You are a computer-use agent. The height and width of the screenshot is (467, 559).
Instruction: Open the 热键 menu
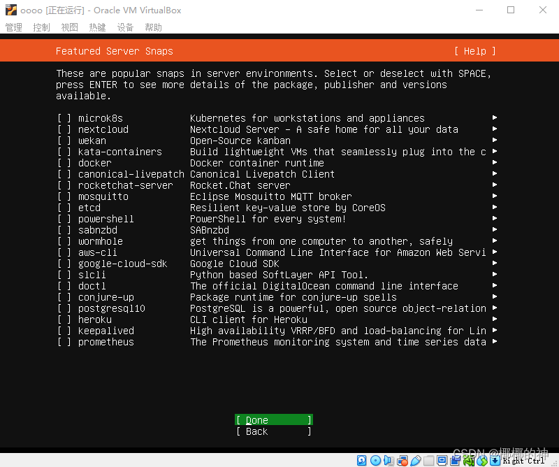(97, 27)
